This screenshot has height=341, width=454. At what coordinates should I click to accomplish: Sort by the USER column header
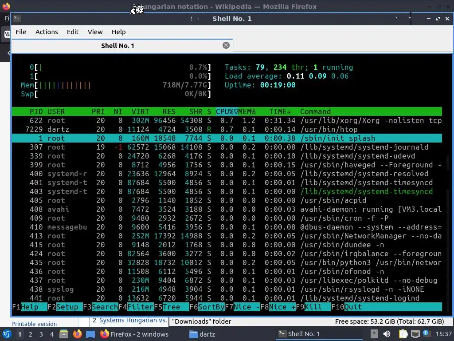(56, 111)
